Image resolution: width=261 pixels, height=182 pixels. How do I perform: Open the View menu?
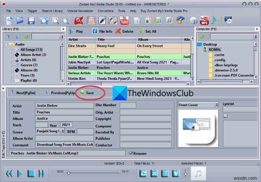coord(19,11)
